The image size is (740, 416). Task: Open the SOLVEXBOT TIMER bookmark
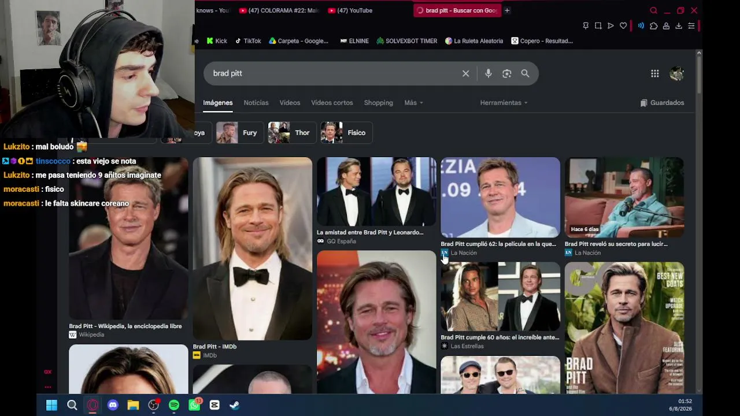[x=407, y=41]
